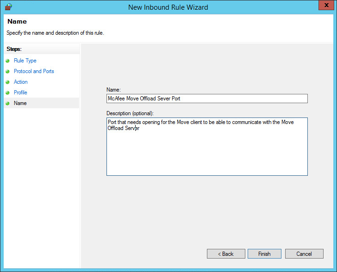Click the firewall wizard title bar icon
337x272 pixels.
tap(8, 7)
